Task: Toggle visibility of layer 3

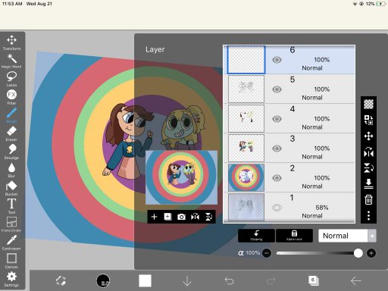Action: 277,149
